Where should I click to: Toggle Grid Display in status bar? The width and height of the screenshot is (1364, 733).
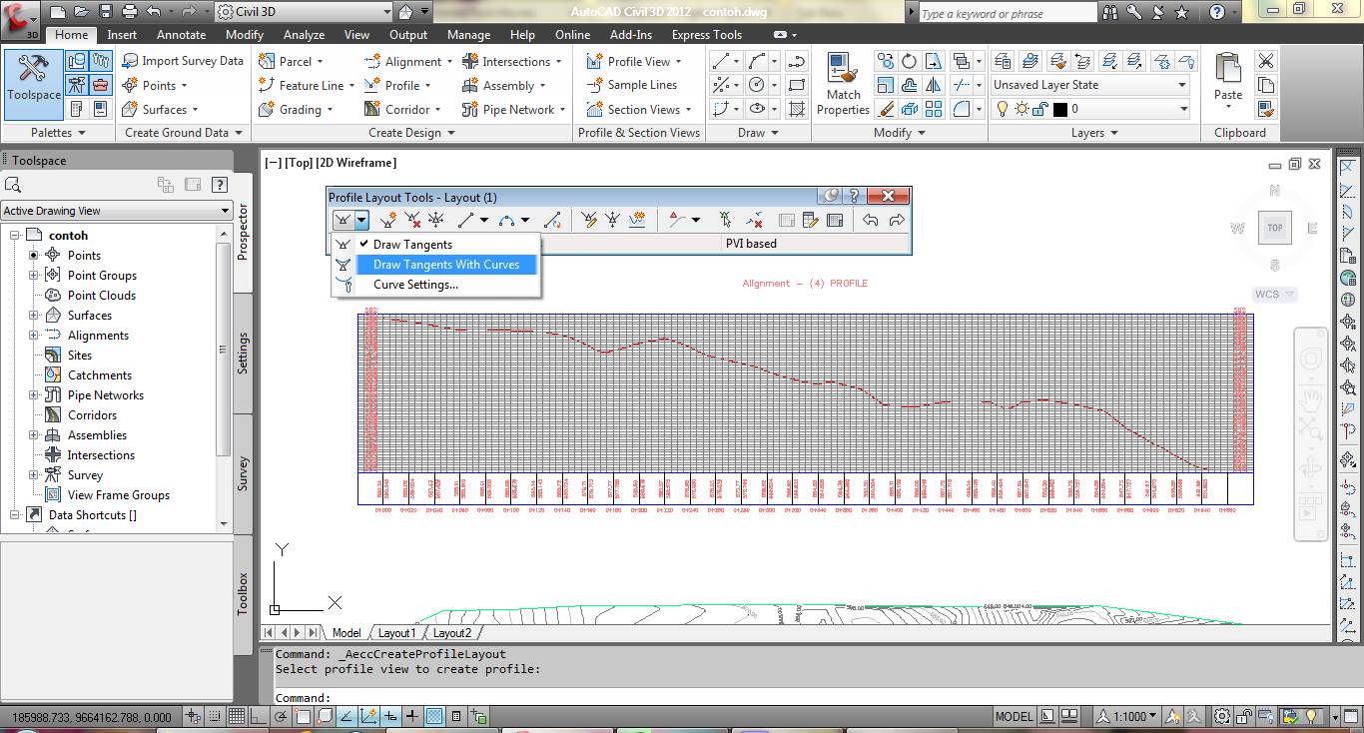pyautogui.click(x=237, y=716)
